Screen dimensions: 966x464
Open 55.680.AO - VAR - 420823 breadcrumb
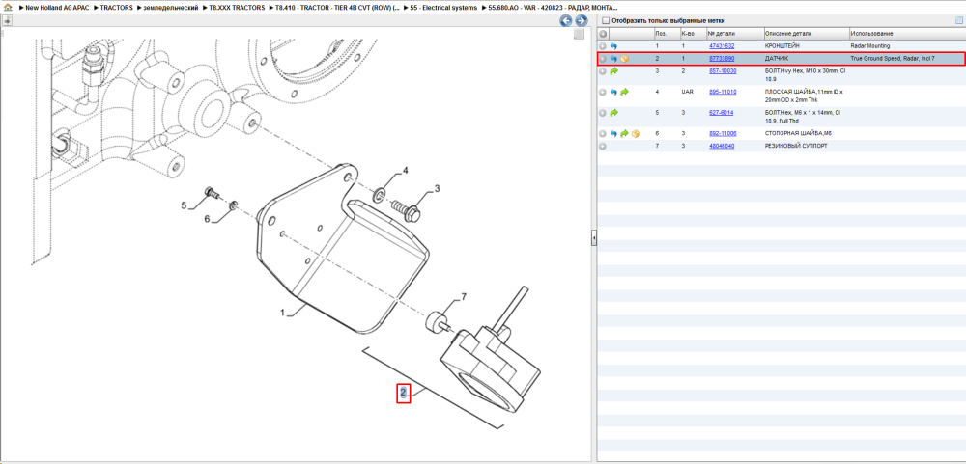[553, 8]
